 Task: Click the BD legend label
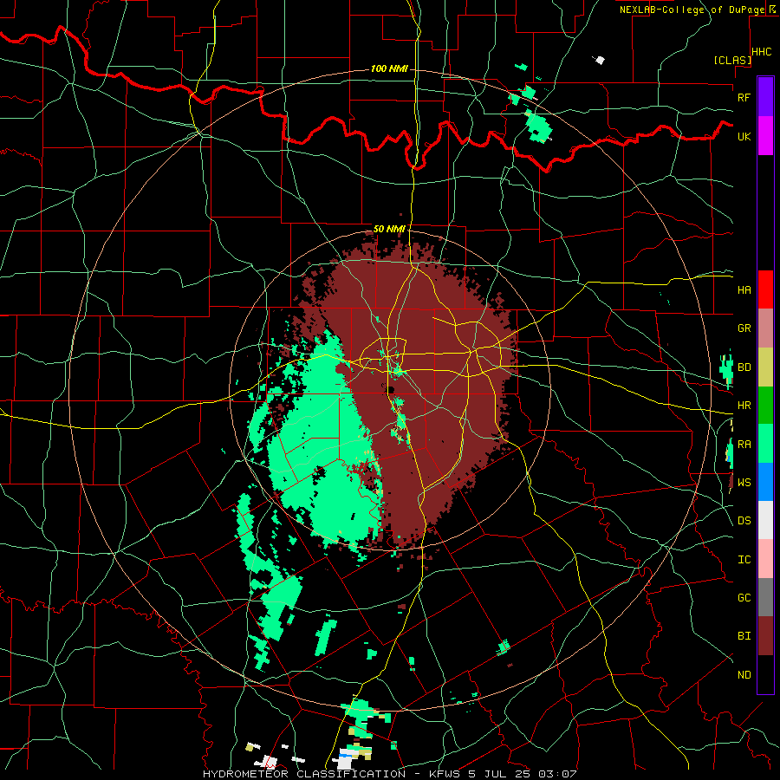point(744,367)
